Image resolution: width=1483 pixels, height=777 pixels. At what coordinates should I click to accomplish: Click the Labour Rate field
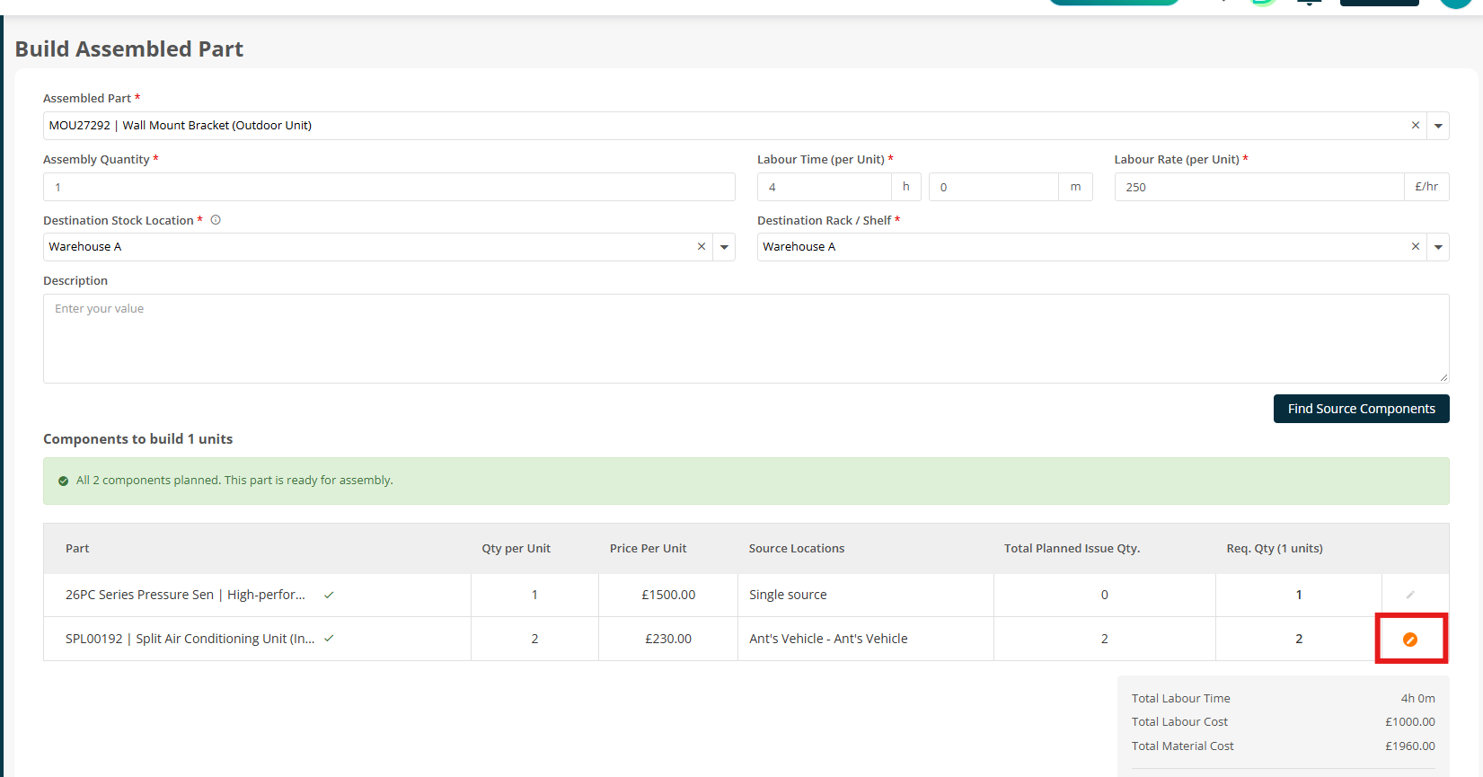click(x=1259, y=187)
